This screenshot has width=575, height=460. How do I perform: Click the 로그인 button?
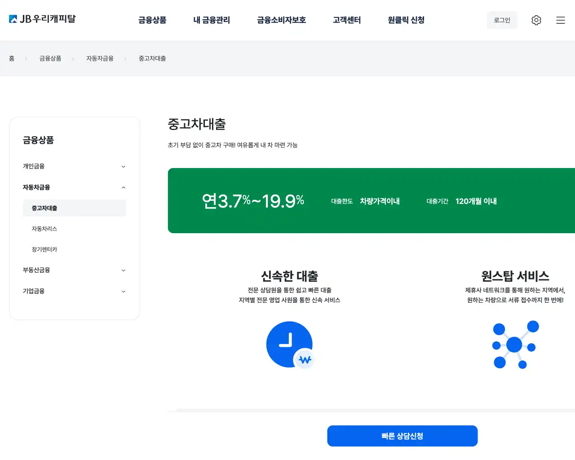point(502,20)
